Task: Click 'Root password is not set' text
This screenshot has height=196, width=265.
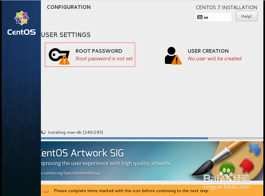Action: [x=104, y=59]
